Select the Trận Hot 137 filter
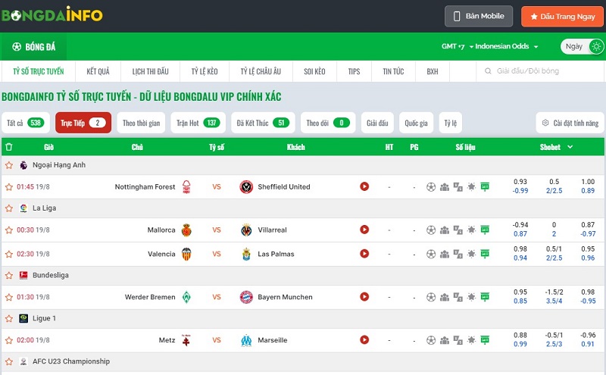Screen dimensions: 606x375 pos(198,123)
